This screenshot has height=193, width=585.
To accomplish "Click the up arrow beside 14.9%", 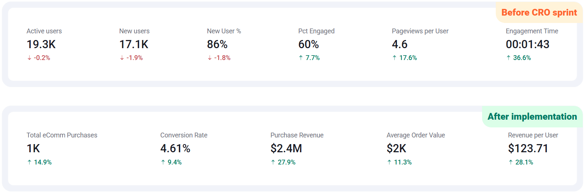I will pos(29,162).
